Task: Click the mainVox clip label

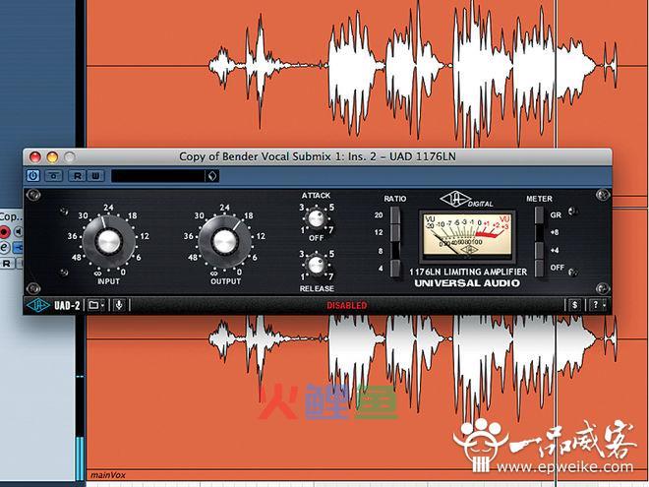Action: (107, 475)
